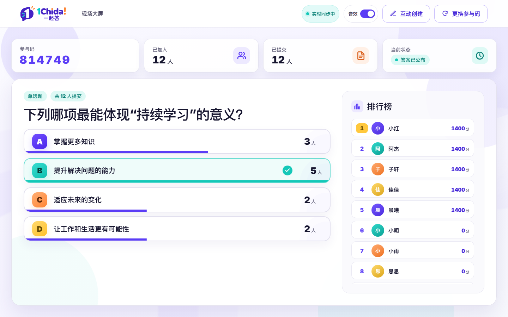Click the 1Chida logo icon
This screenshot has width=508, height=317.
point(27,14)
